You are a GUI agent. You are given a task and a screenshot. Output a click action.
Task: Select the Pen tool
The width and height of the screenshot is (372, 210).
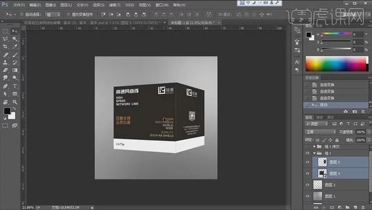click(x=5, y=86)
